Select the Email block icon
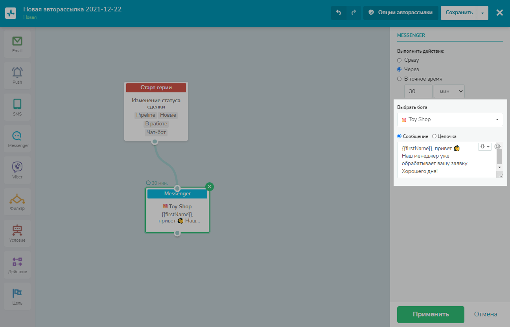The image size is (510, 327). point(17,44)
